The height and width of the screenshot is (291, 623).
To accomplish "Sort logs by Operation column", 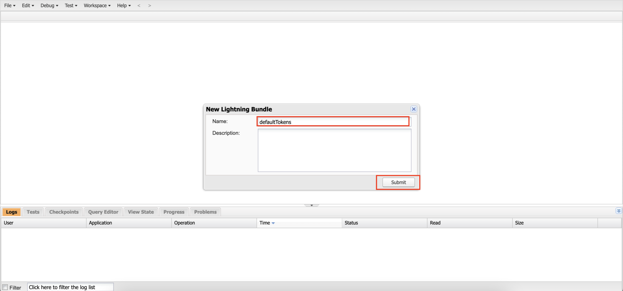I will pos(214,223).
